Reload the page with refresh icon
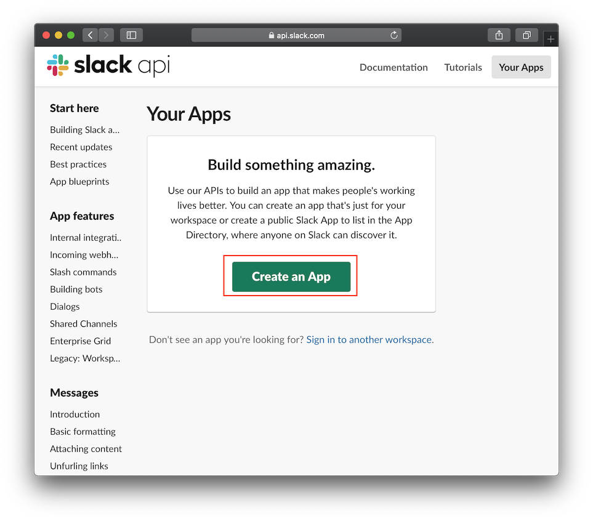 (393, 35)
